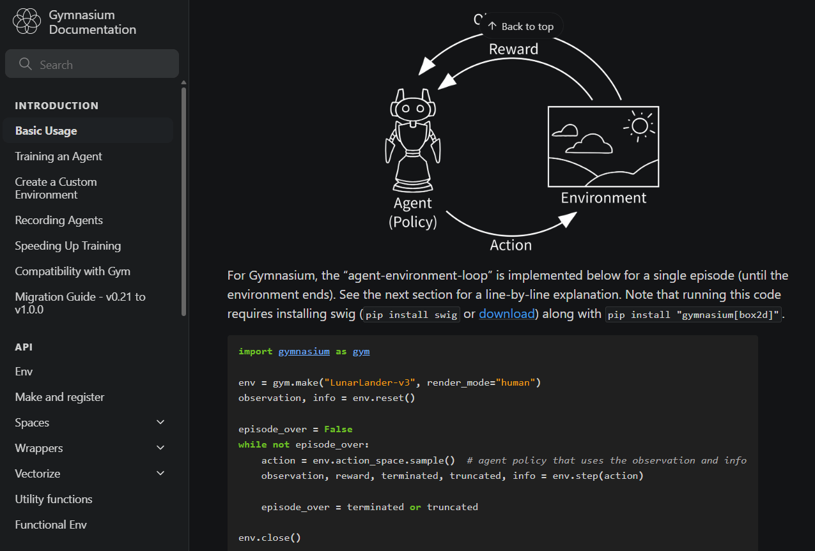Click the Environment landscape picture

tap(603, 146)
